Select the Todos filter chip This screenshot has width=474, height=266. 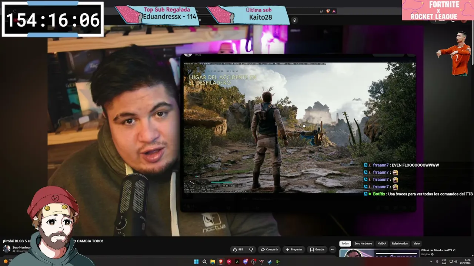[345, 243]
